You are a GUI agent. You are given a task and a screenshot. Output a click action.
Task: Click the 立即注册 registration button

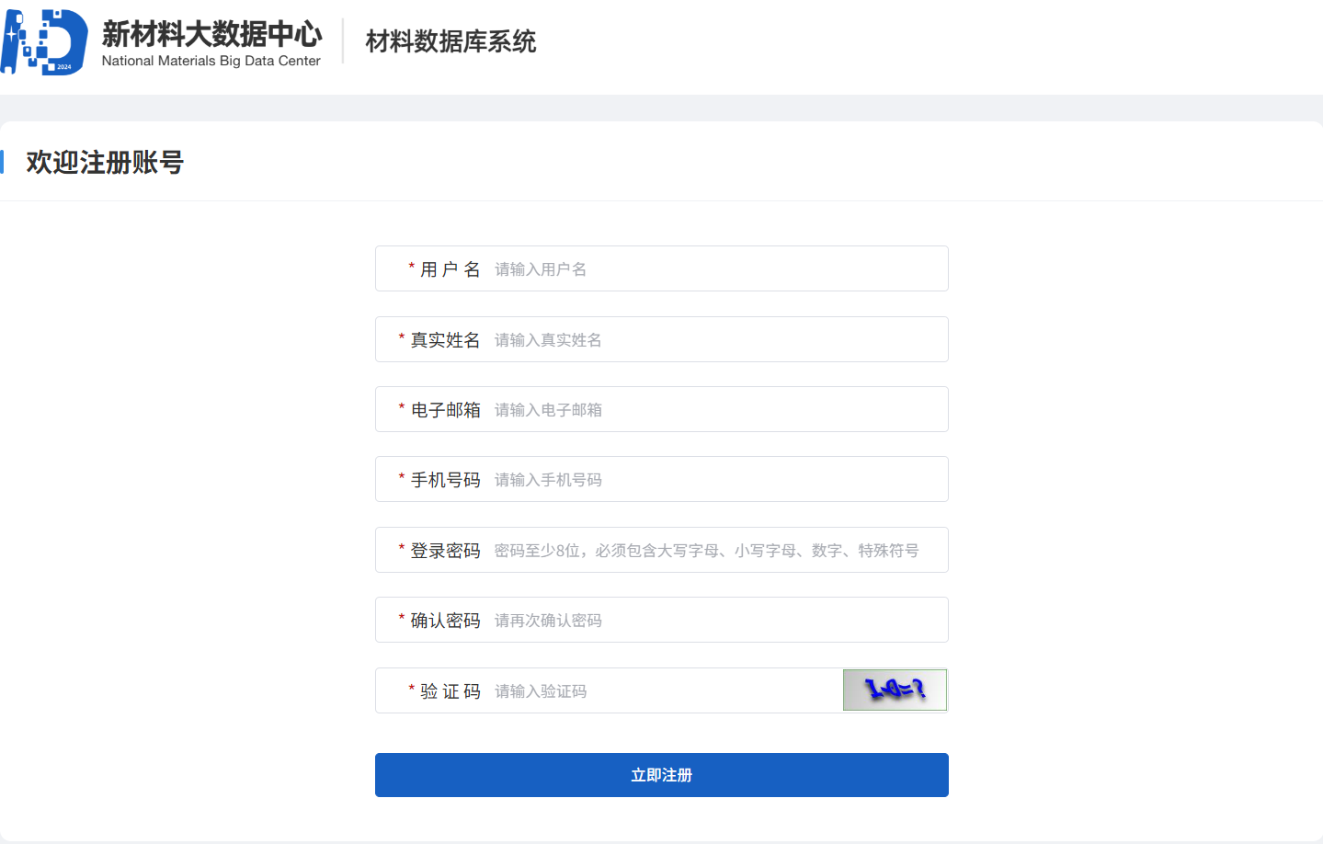click(661, 775)
